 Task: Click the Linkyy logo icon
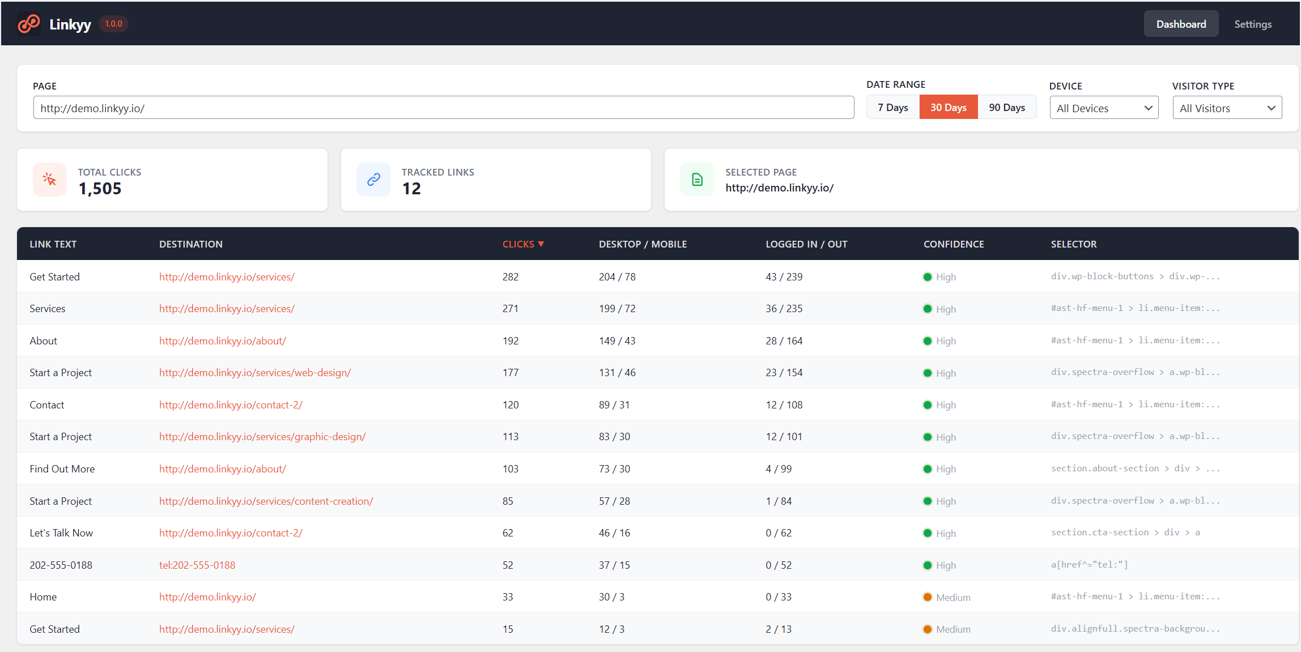29,24
